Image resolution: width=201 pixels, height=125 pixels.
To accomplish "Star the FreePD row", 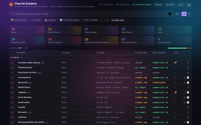I will (x=188, y=107).
